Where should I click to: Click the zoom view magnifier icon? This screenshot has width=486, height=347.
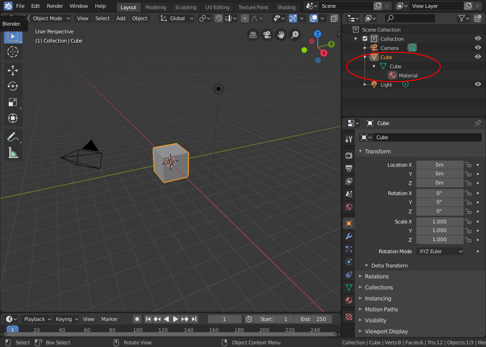pyautogui.click(x=295, y=35)
